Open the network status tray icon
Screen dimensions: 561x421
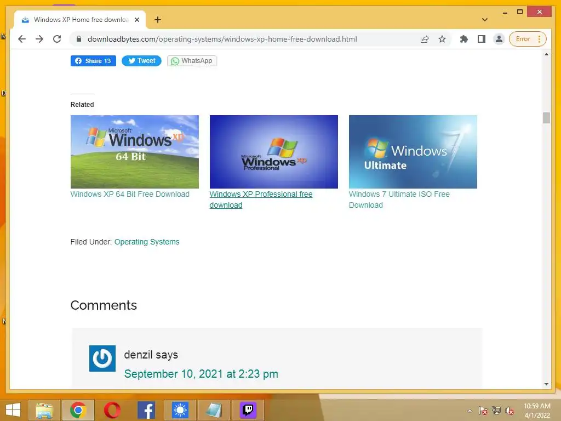tap(496, 411)
